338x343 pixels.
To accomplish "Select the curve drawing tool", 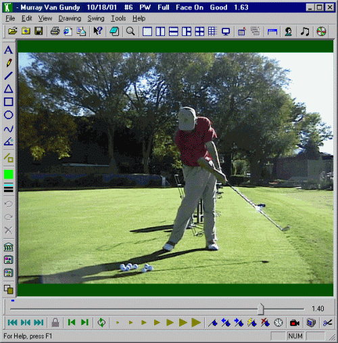I will click(9, 129).
